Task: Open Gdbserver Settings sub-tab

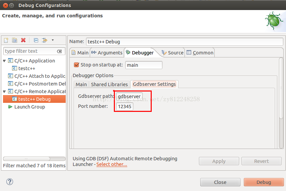Action: (154, 84)
